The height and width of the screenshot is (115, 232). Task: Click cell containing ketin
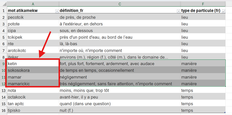pyautogui.click(x=33, y=64)
